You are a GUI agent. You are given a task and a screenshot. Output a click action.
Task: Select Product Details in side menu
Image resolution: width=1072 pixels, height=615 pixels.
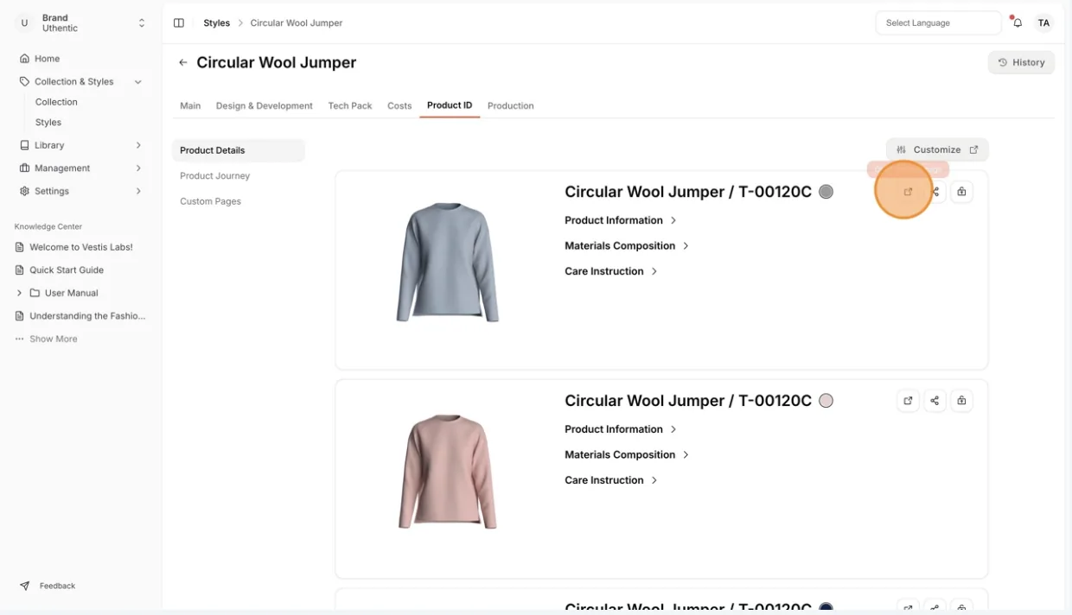point(239,150)
